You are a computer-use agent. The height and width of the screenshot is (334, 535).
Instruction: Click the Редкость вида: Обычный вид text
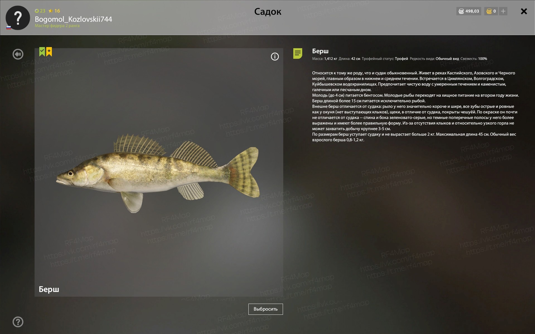[x=434, y=59]
